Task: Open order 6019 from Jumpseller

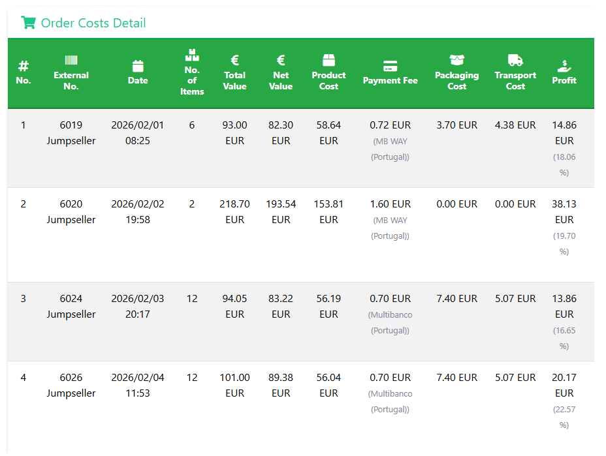Action: [71, 132]
